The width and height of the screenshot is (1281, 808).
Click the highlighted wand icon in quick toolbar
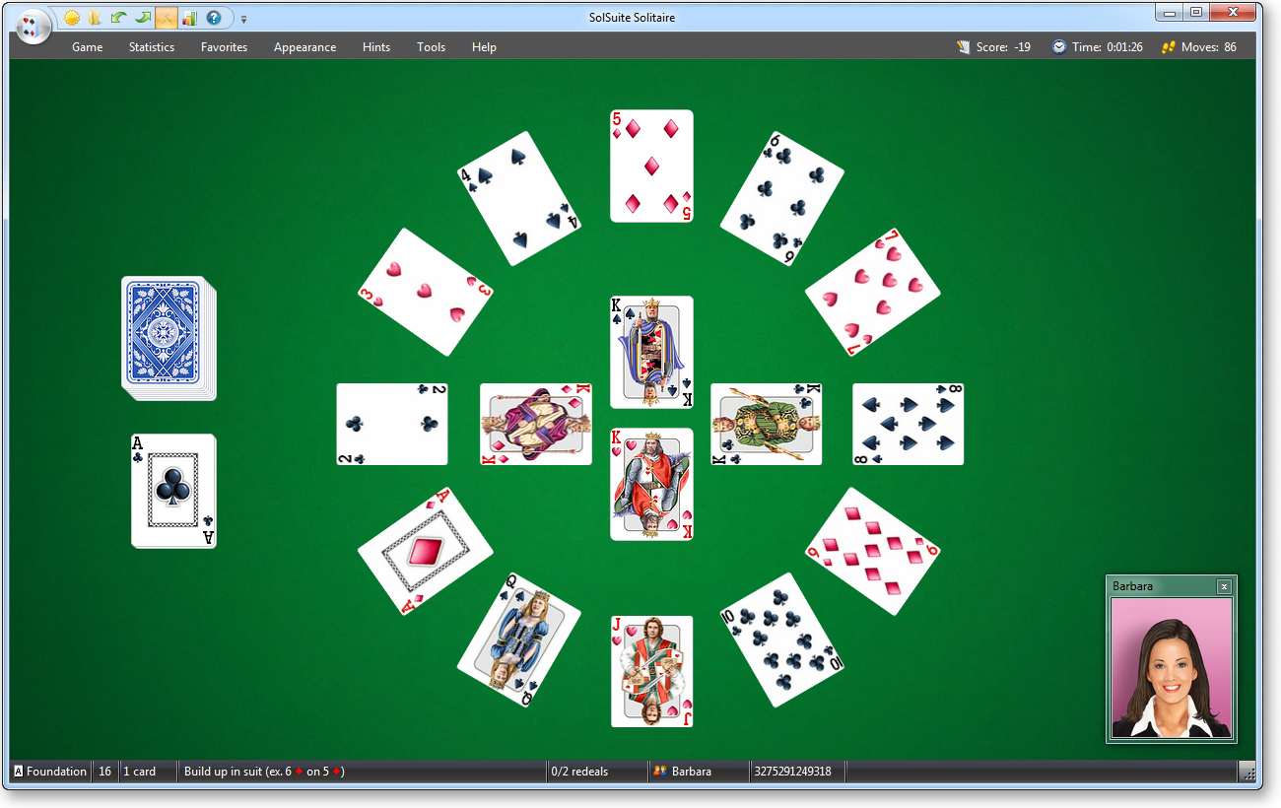point(166,18)
